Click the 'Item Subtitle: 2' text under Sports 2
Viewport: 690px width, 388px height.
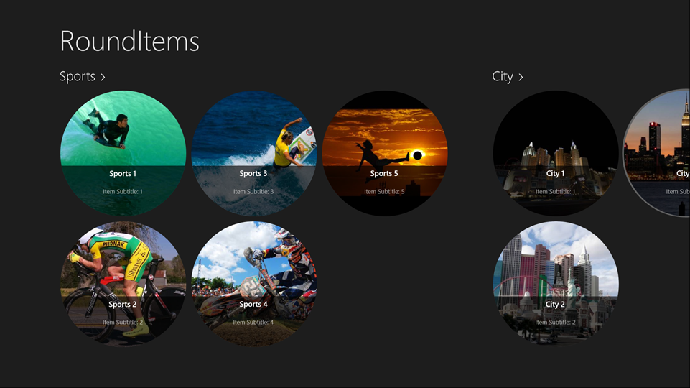tap(123, 323)
